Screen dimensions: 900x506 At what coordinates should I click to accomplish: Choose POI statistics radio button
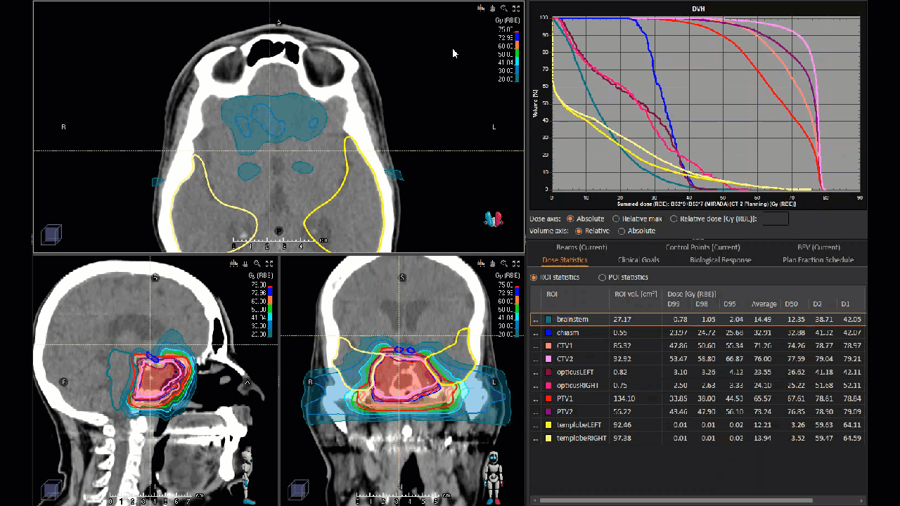click(602, 278)
